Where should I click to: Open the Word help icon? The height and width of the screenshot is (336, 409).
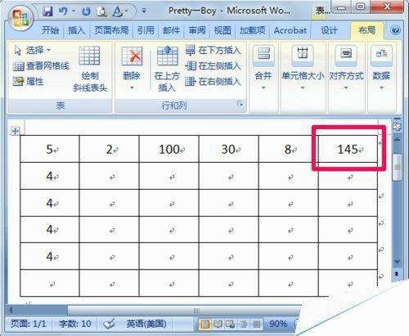(x=395, y=30)
